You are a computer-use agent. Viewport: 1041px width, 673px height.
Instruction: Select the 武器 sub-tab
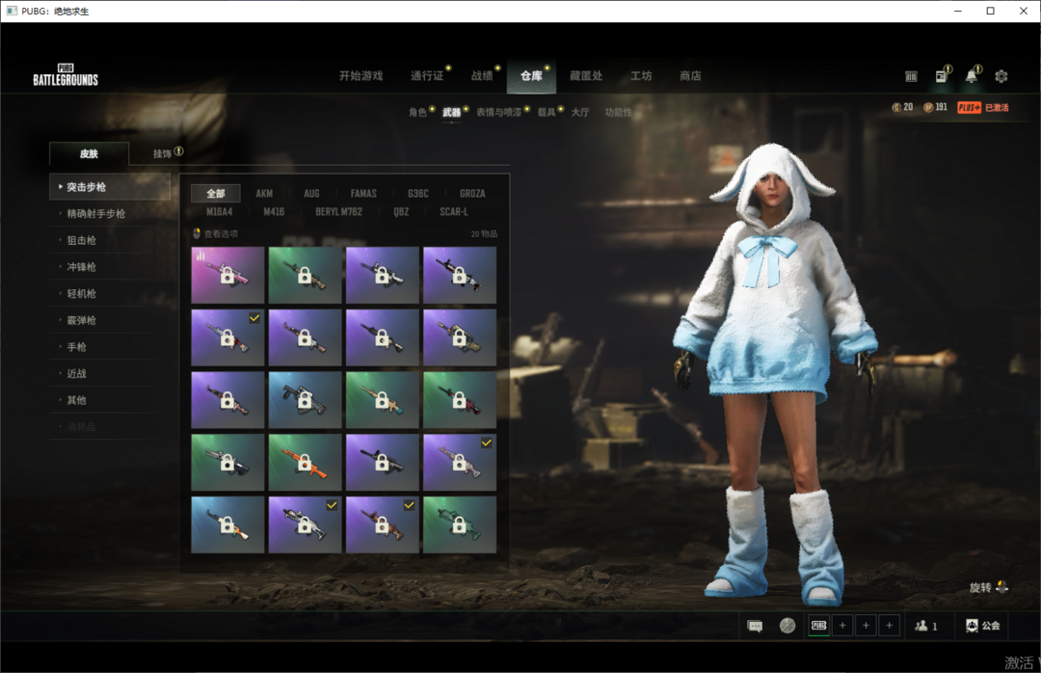pyautogui.click(x=451, y=112)
